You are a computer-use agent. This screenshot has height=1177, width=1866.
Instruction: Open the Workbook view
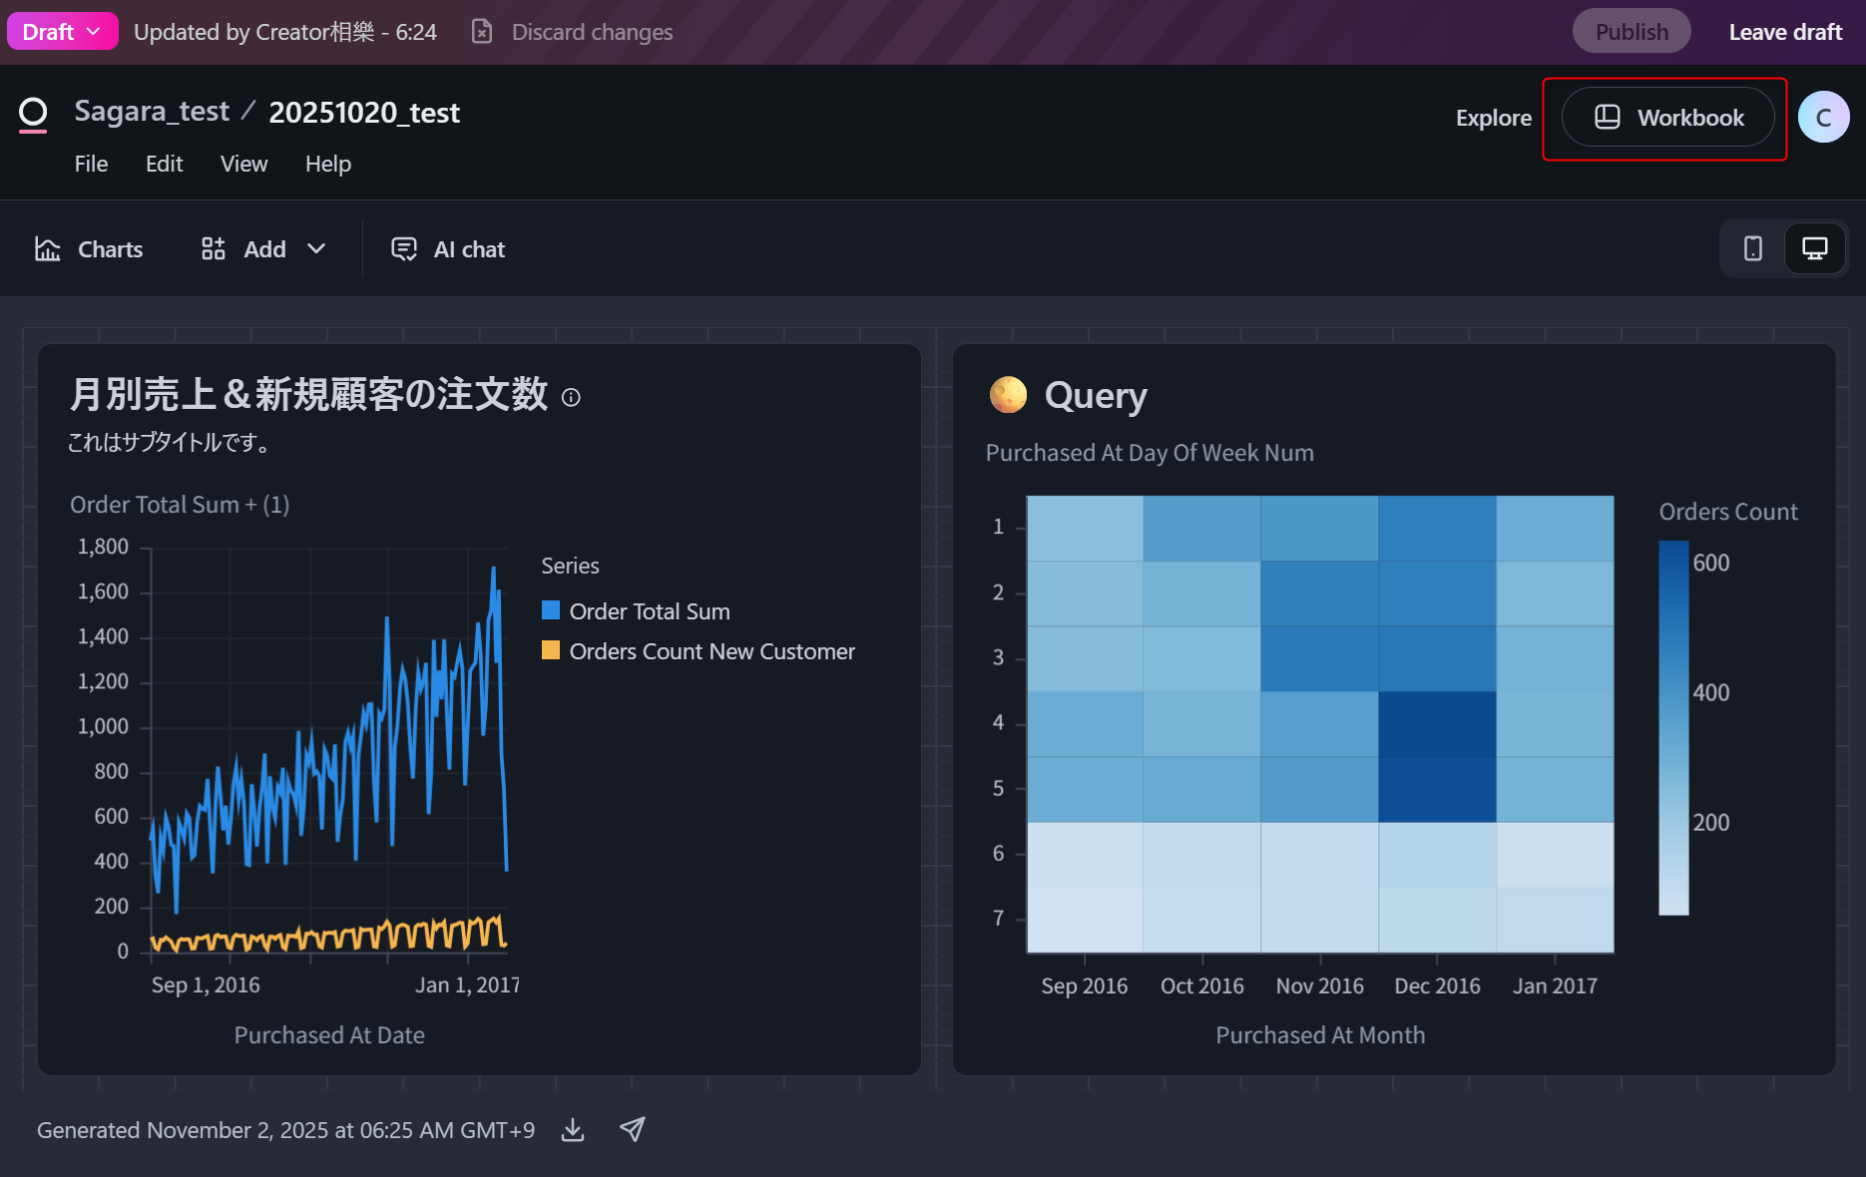(1668, 118)
